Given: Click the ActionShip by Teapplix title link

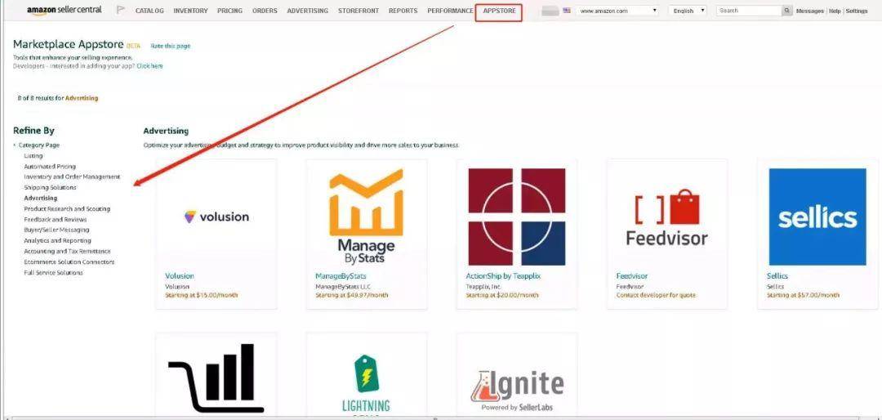Looking at the screenshot, I should tap(503, 276).
